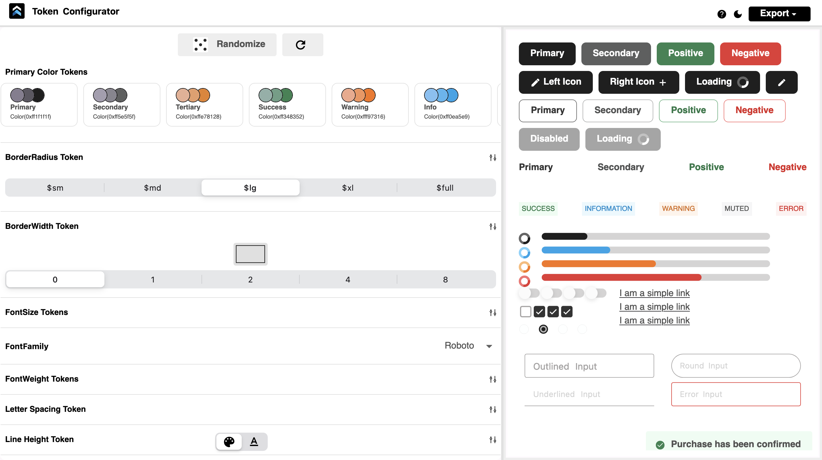Open the Export dropdown menu
The image size is (822, 460).
click(779, 13)
